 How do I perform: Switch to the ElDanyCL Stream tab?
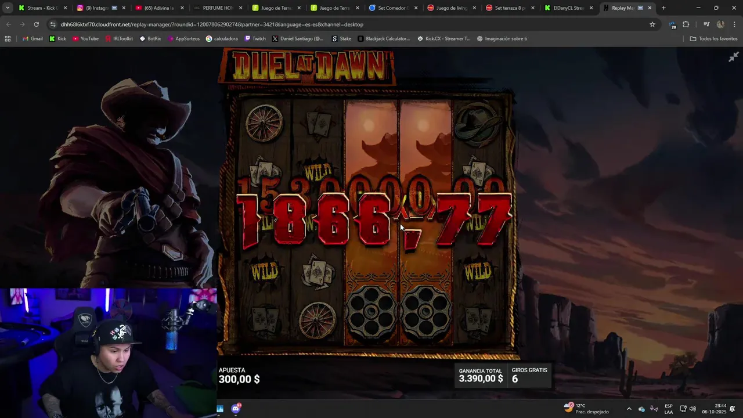coord(568,8)
